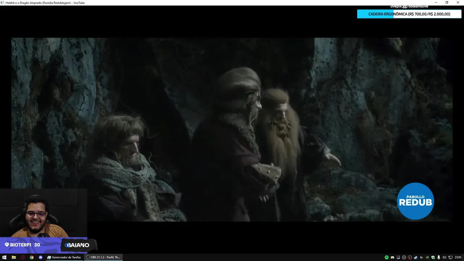Click the BIOTERP1 30 subscriber badge
Image resolution: width=464 pixels, height=261 pixels.
click(x=22, y=245)
